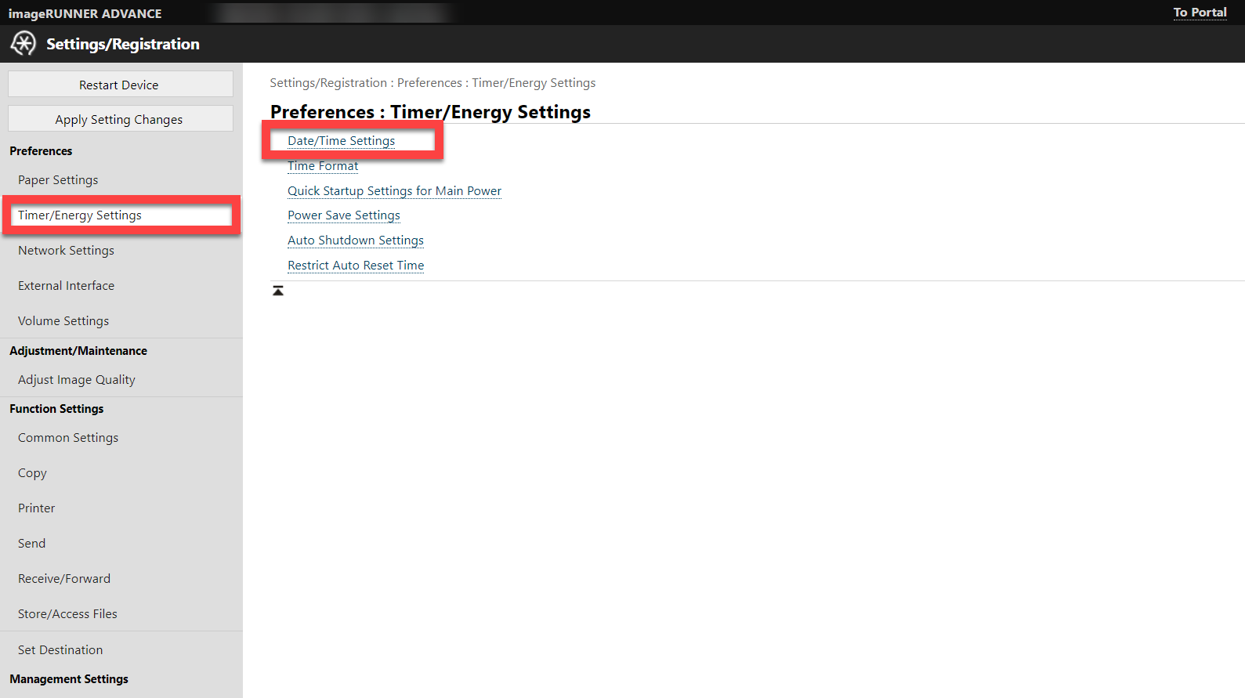Click the Management Settings sidebar heading

(x=69, y=679)
